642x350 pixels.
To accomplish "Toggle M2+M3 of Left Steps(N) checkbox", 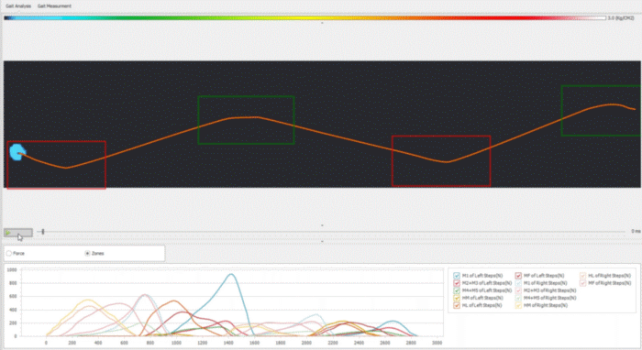I will [x=457, y=283].
